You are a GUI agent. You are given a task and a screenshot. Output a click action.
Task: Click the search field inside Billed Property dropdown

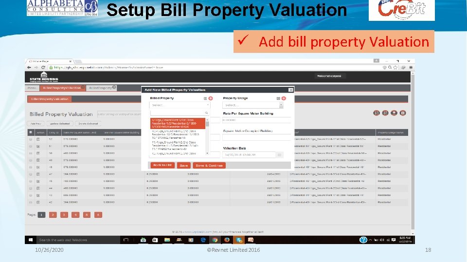(x=180, y=113)
